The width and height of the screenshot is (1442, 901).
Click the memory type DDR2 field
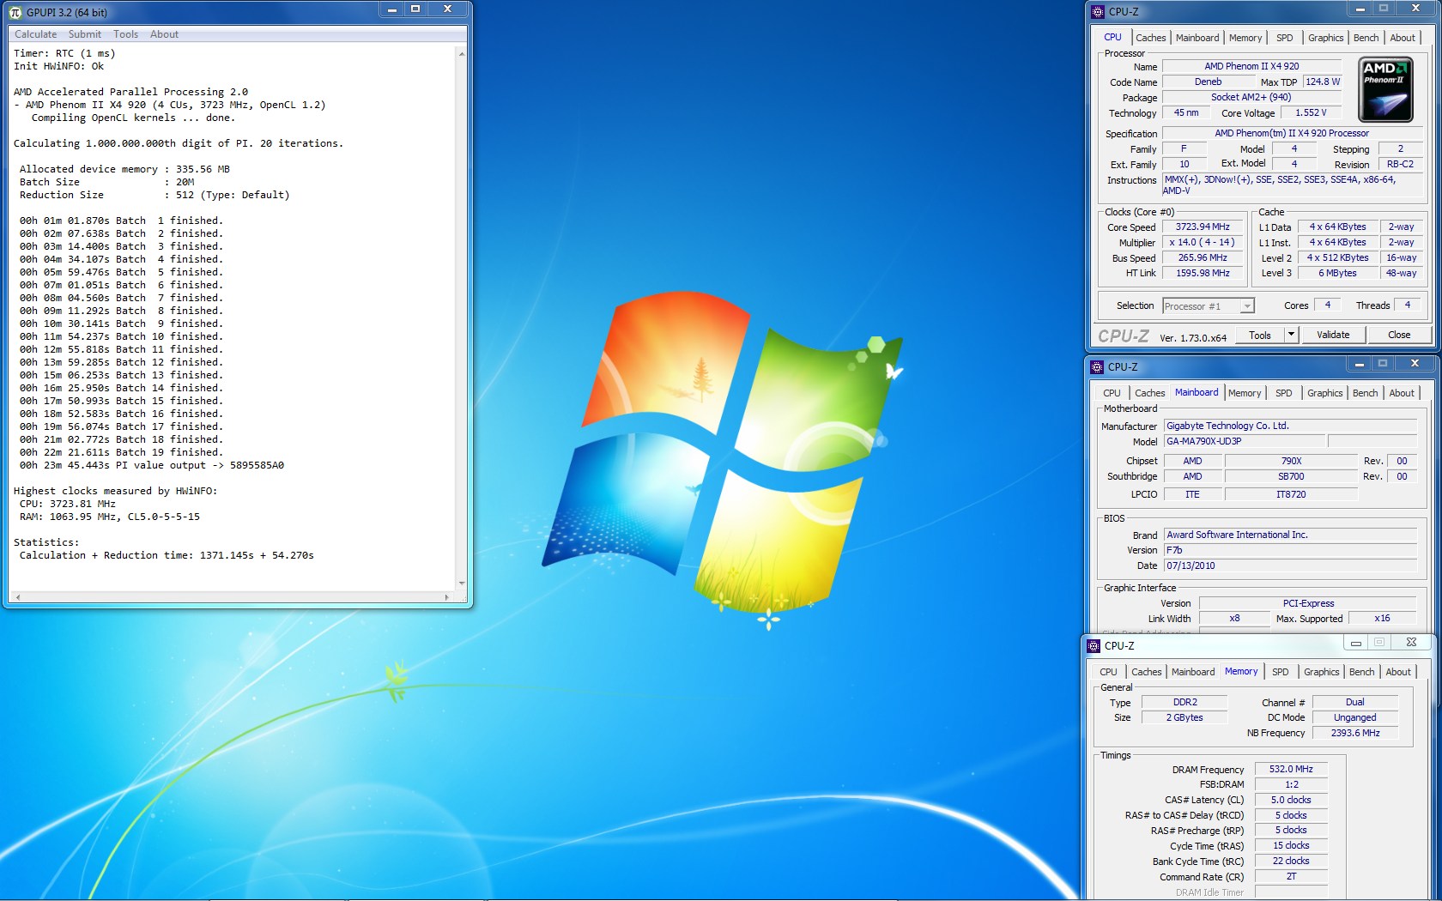[x=1184, y=703]
